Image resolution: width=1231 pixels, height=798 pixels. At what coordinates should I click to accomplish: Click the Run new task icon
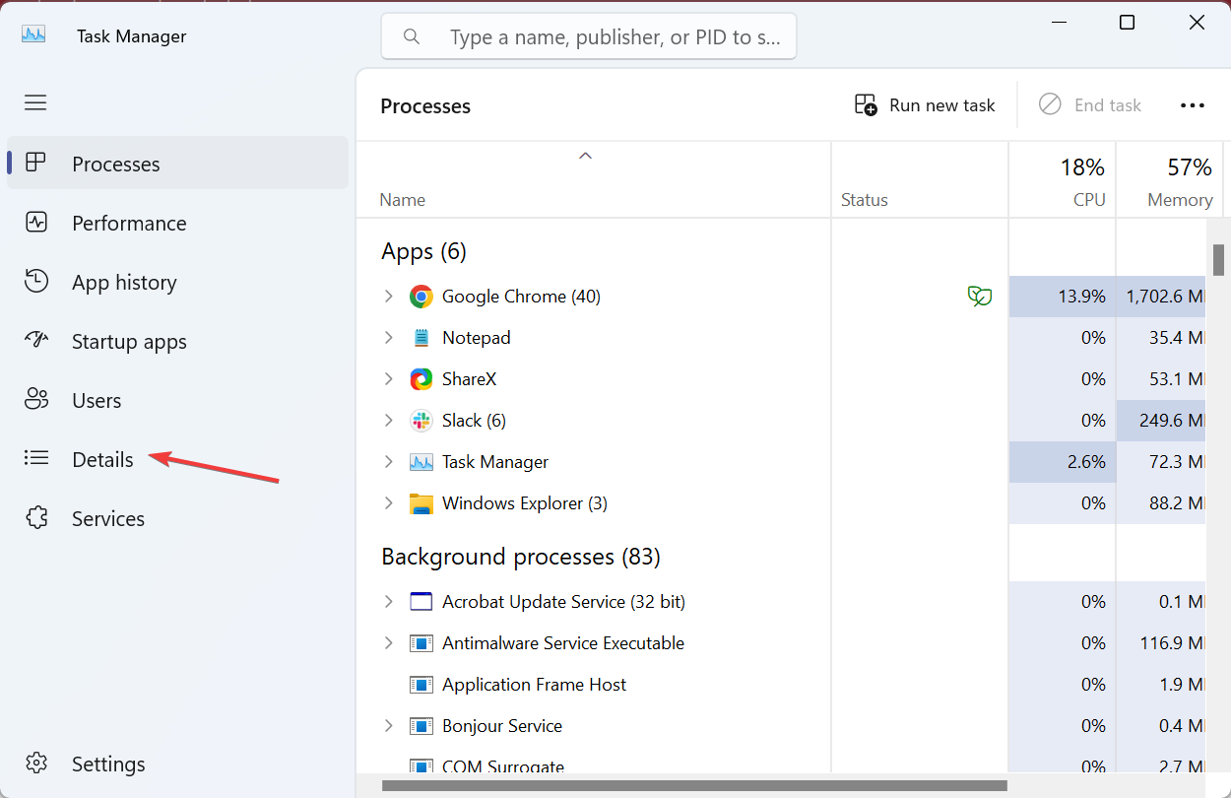865,103
